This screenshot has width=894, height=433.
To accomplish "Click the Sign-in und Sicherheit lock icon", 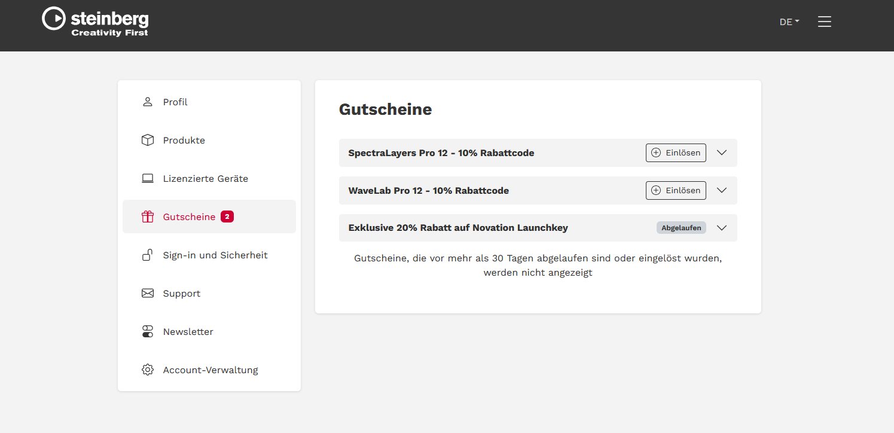I will (x=148, y=255).
